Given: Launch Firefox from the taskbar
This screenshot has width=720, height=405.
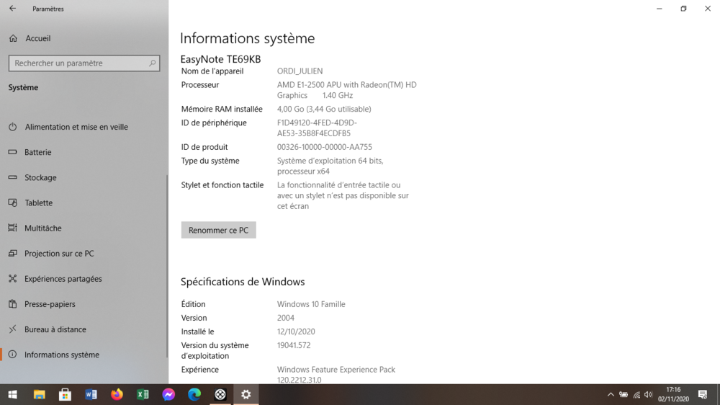Looking at the screenshot, I should (117, 394).
